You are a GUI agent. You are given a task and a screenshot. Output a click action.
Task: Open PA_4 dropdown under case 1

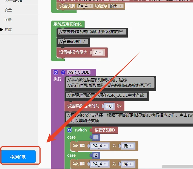[100, 146]
